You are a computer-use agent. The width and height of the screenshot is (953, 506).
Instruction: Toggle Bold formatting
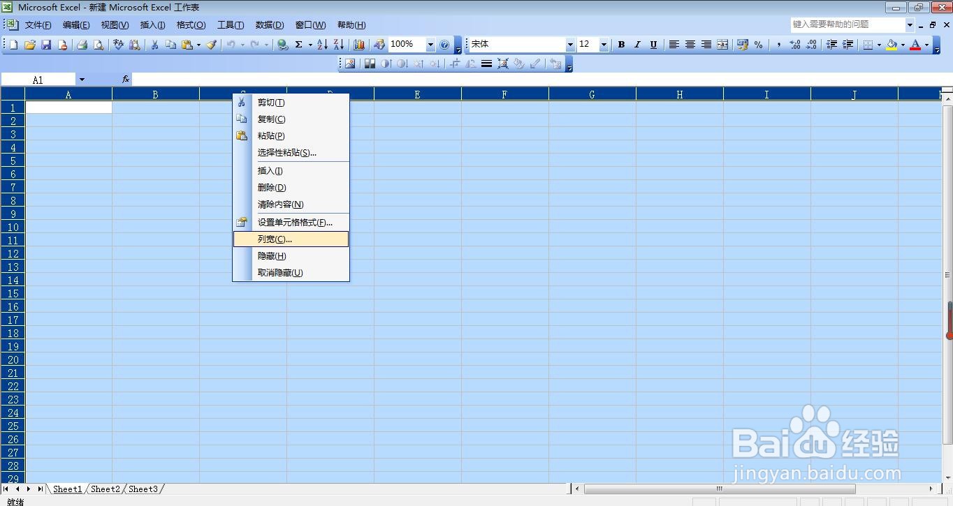point(621,45)
